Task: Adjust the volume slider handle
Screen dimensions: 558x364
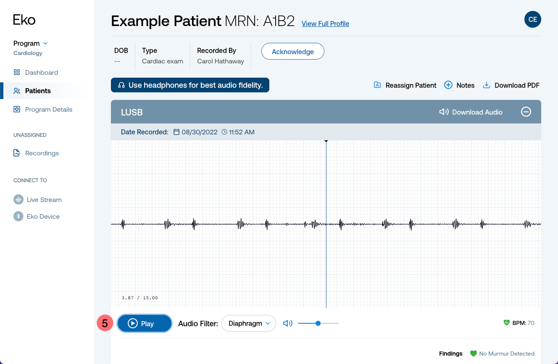Action: (x=318, y=323)
